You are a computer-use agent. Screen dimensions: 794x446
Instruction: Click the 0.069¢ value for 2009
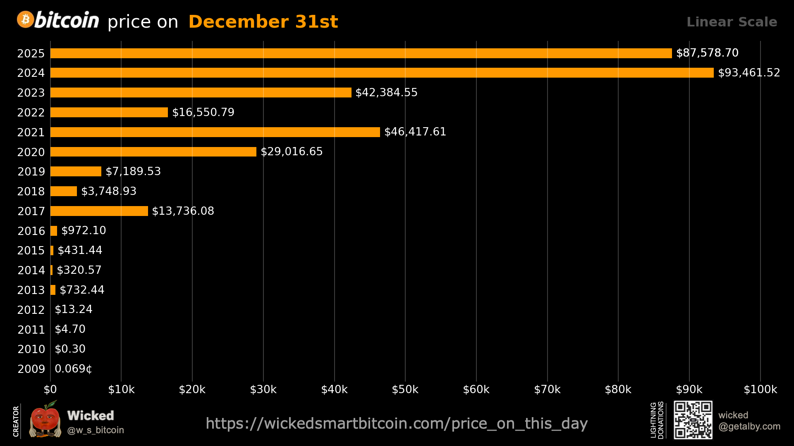pos(73,369)
